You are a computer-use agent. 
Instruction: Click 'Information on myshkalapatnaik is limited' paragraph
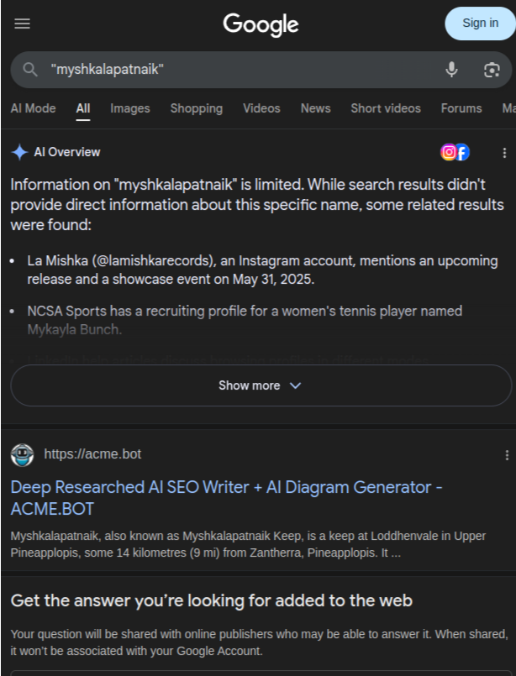click(257, 204)
